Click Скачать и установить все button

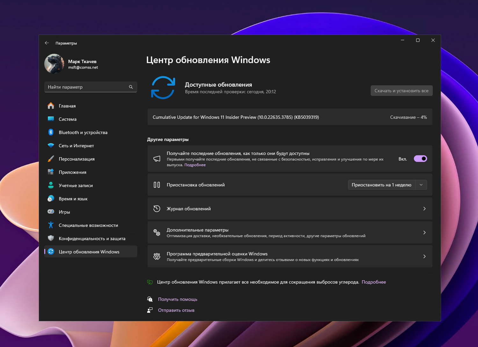402,91
